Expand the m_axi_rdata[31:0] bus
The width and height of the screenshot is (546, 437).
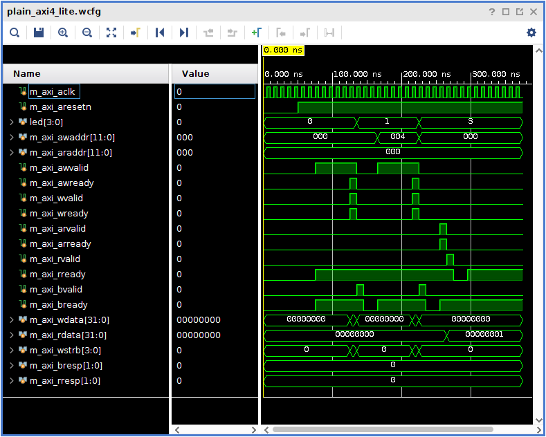tap(12, 335)
